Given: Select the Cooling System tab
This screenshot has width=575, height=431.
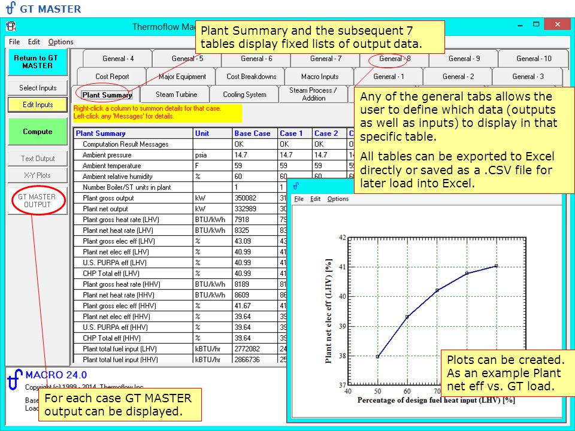Looking at the screenshot, I should point(244,95).
